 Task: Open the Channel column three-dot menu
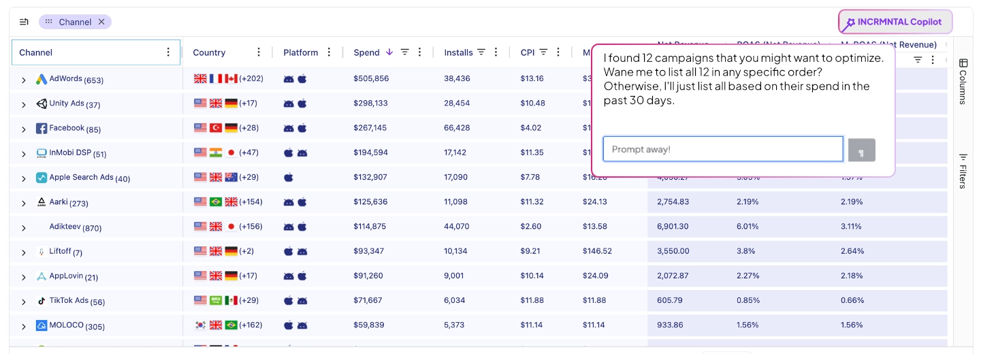click(x=168, y=52)
